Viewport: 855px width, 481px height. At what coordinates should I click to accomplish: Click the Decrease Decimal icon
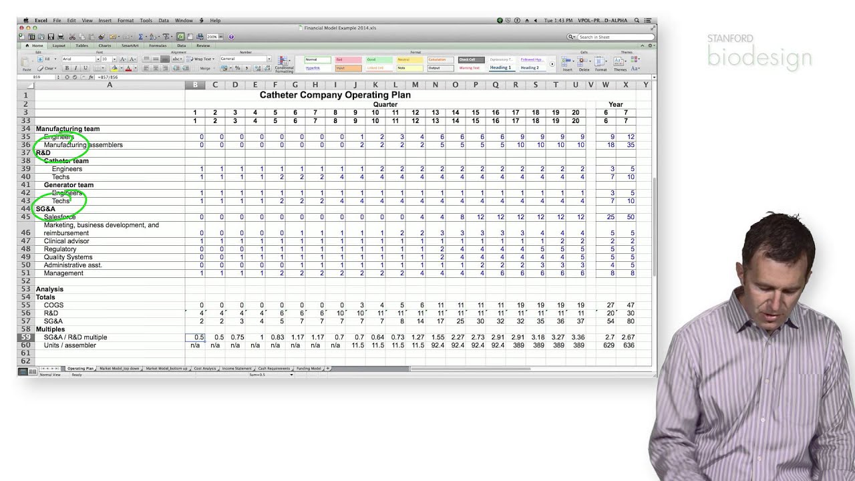click(267, 68)
